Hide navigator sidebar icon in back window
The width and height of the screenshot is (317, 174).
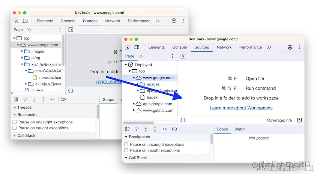tap(71, 30)
